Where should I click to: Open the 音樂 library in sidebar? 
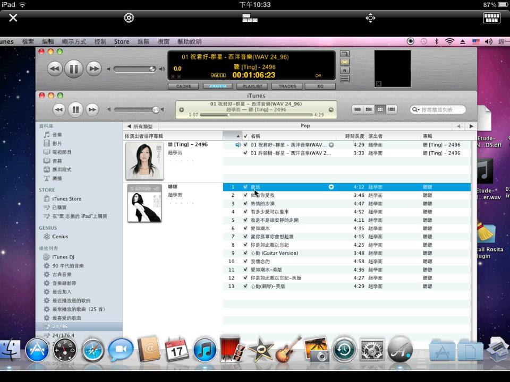click(57, 134)
